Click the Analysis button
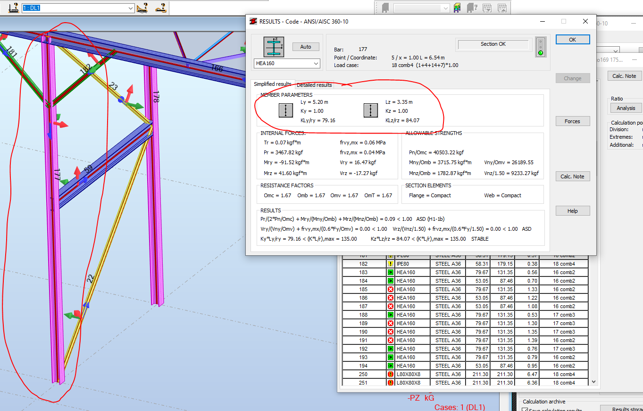 625,108
